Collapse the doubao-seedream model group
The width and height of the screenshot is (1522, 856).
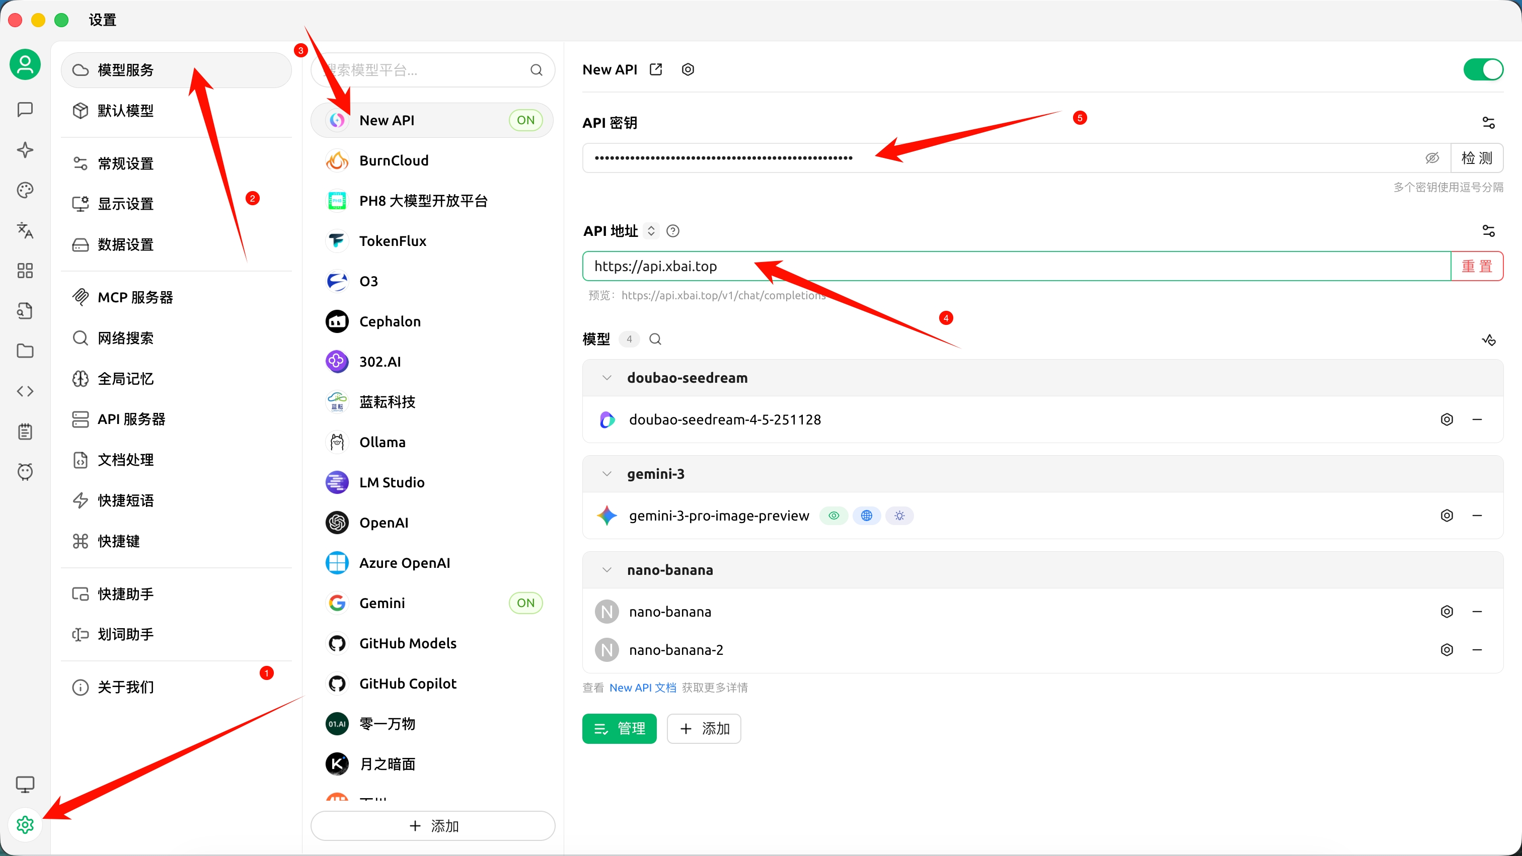(x=606, y=378)
